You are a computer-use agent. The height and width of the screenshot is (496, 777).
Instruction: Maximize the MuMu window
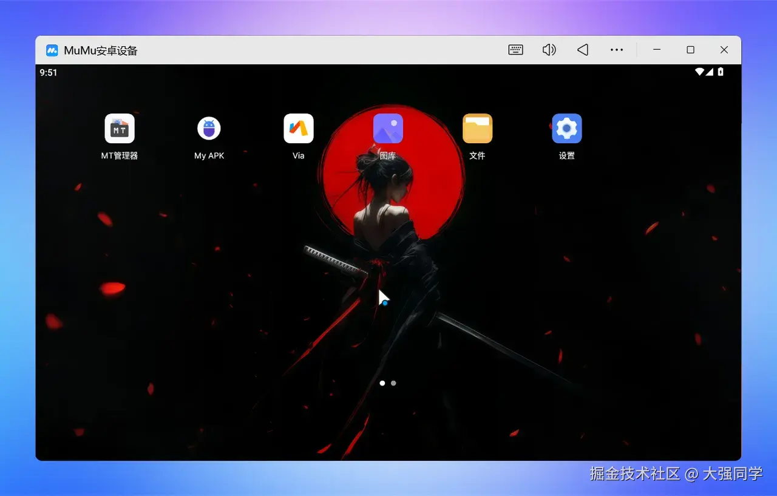[x=690, y=50]
